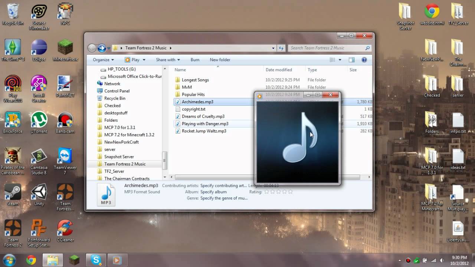Open Bandicam desktop icon
475x267 pixels.
65,123
